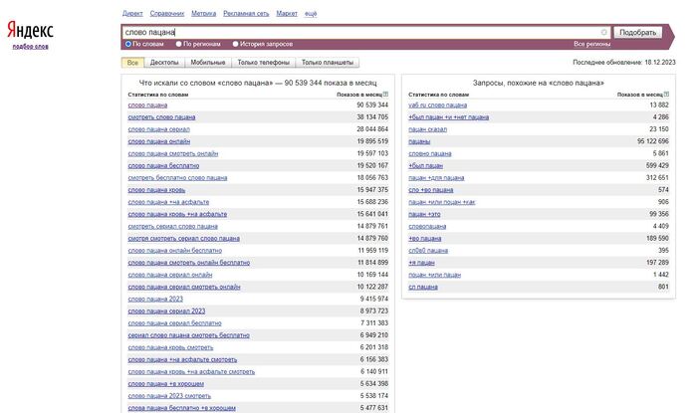This screenshot has height=413, width=697.
Task: Switch to the 'Мобильные' tab
Action: coord(208,62)
